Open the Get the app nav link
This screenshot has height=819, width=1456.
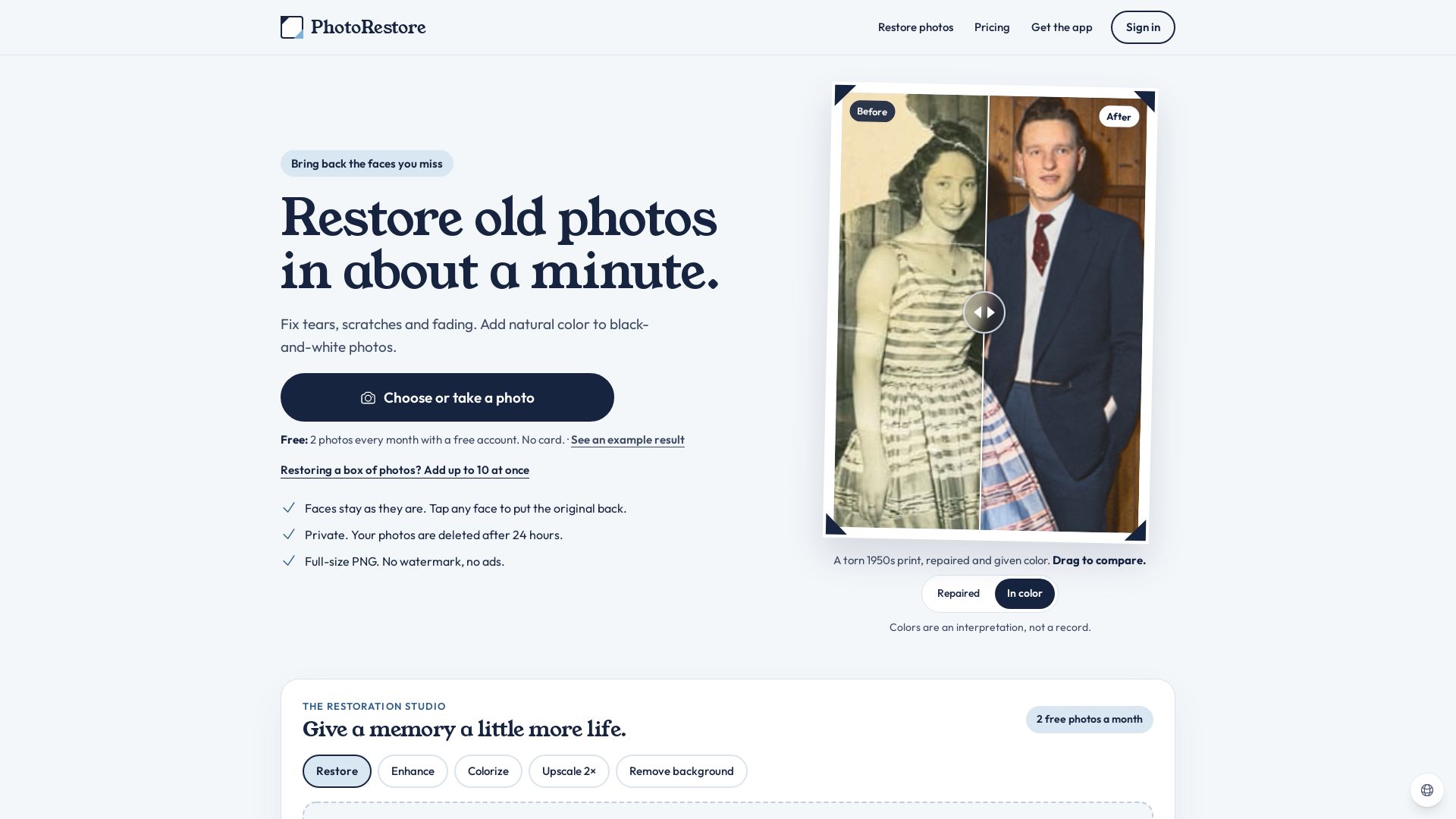pos(1062,27)
